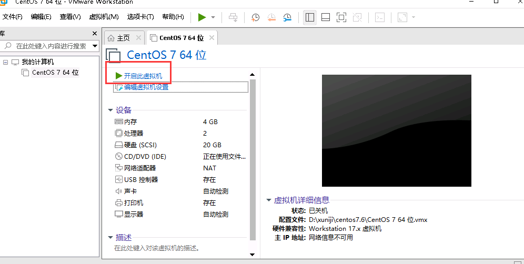The height and width of the screenshot is (264, 524).
Task: Open the library search filter dropdown
Action: coord(95,46)
